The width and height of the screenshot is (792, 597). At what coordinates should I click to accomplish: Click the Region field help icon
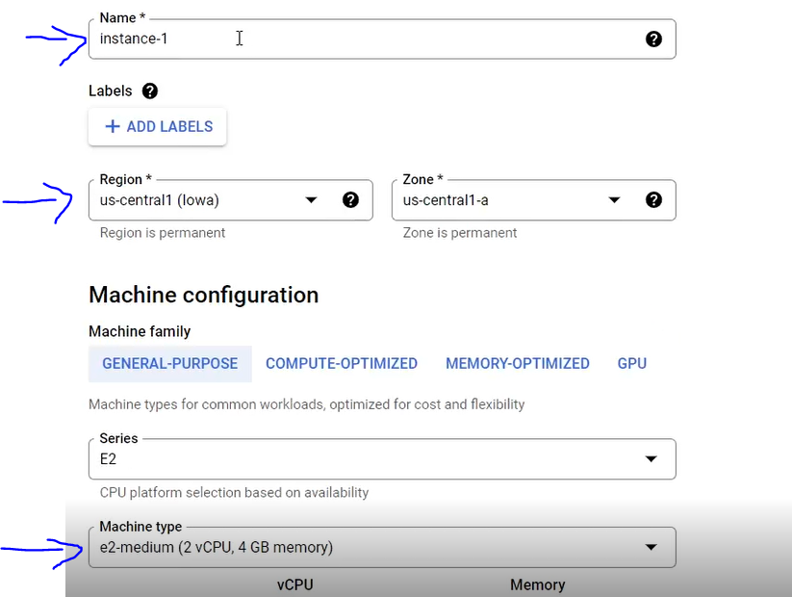350,199
